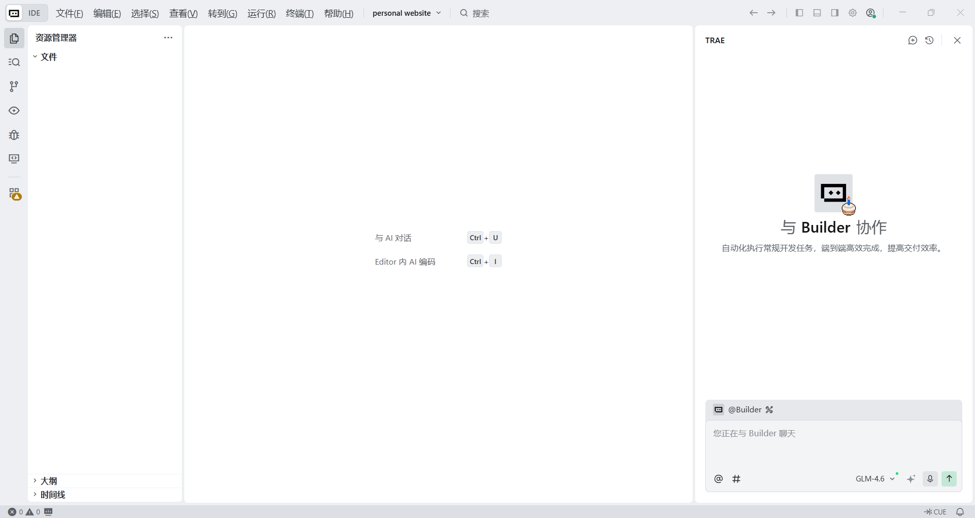The width and height of the screenshot is (975, 518).
Task: Open chat history in TRAE panel
Action: [x=929, y=41]
